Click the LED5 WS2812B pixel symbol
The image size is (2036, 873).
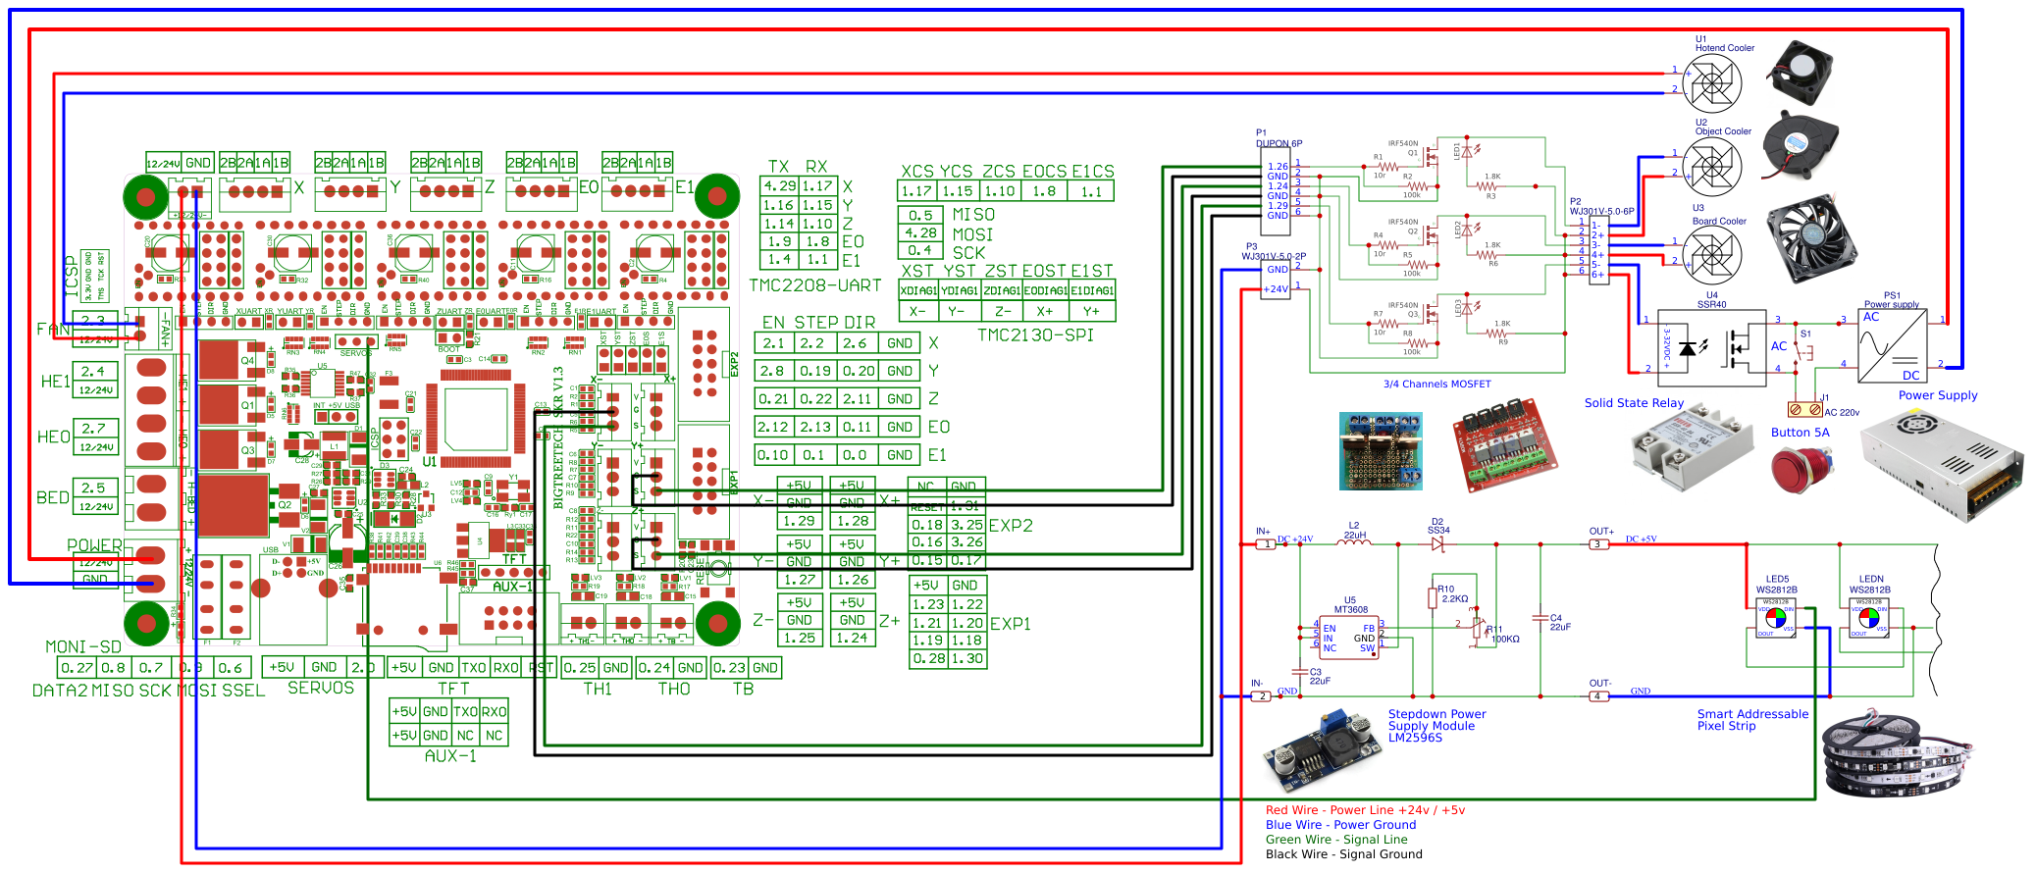1776,620
